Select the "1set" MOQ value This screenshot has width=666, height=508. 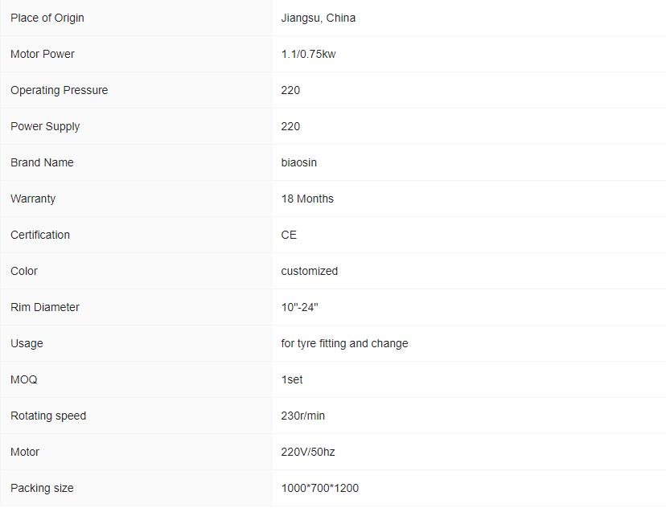292,379
